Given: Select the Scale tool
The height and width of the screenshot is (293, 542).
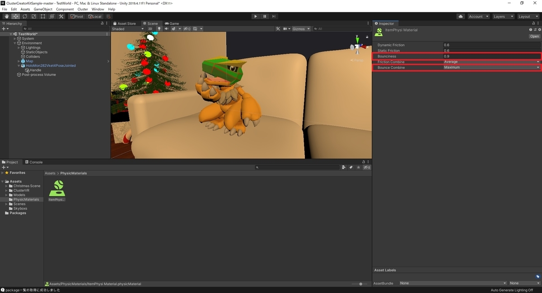Looking at the screenshot, I should tap(33, 16).
